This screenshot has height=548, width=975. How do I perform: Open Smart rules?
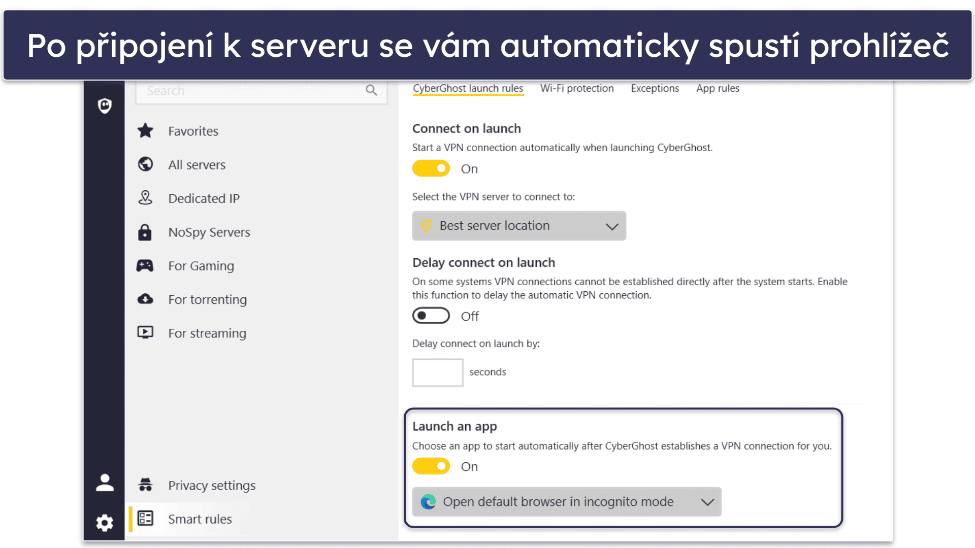pyautogui.click(x=200, y=519)
